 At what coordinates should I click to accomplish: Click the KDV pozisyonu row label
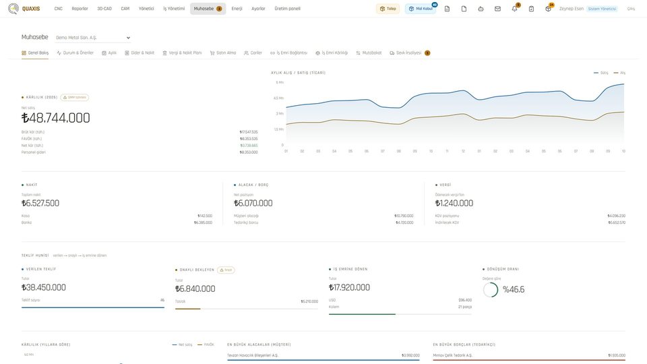coord(447,216)
